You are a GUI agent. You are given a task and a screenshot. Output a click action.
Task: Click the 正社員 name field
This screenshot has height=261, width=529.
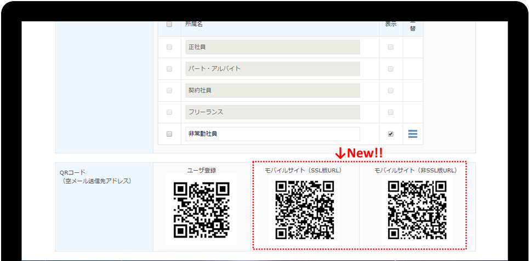(272, 47)
